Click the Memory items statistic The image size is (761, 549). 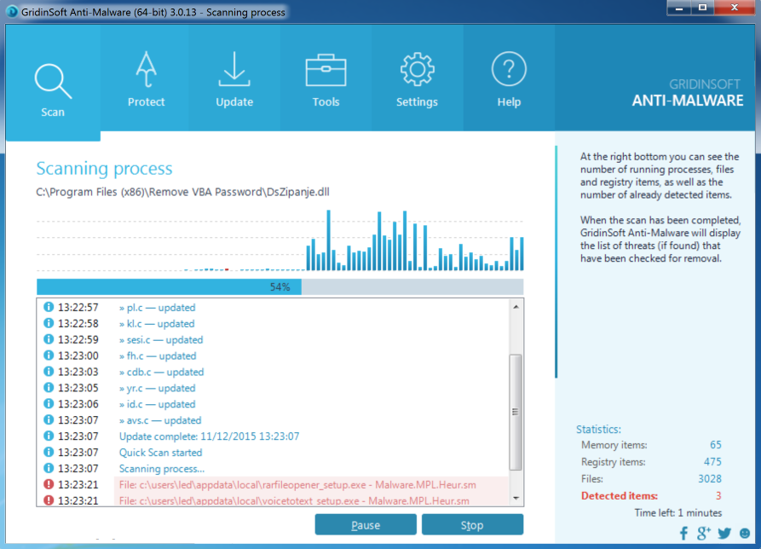click(x=651, y=445)
